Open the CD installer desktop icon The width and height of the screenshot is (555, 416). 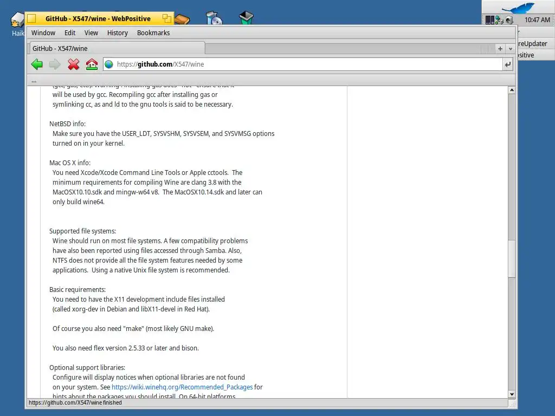(x=214, y=18)
